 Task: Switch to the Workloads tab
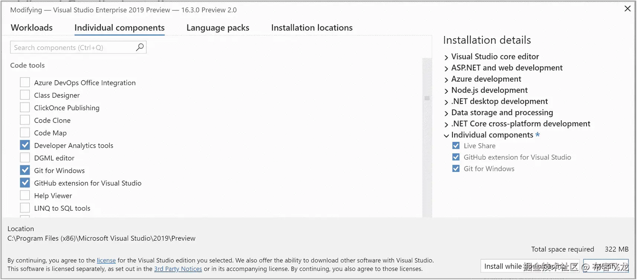tap(32, 28)
